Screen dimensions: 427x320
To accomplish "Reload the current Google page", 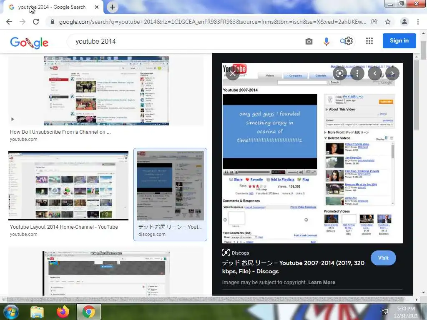I will pyautogui.click(x=36, y=22).
